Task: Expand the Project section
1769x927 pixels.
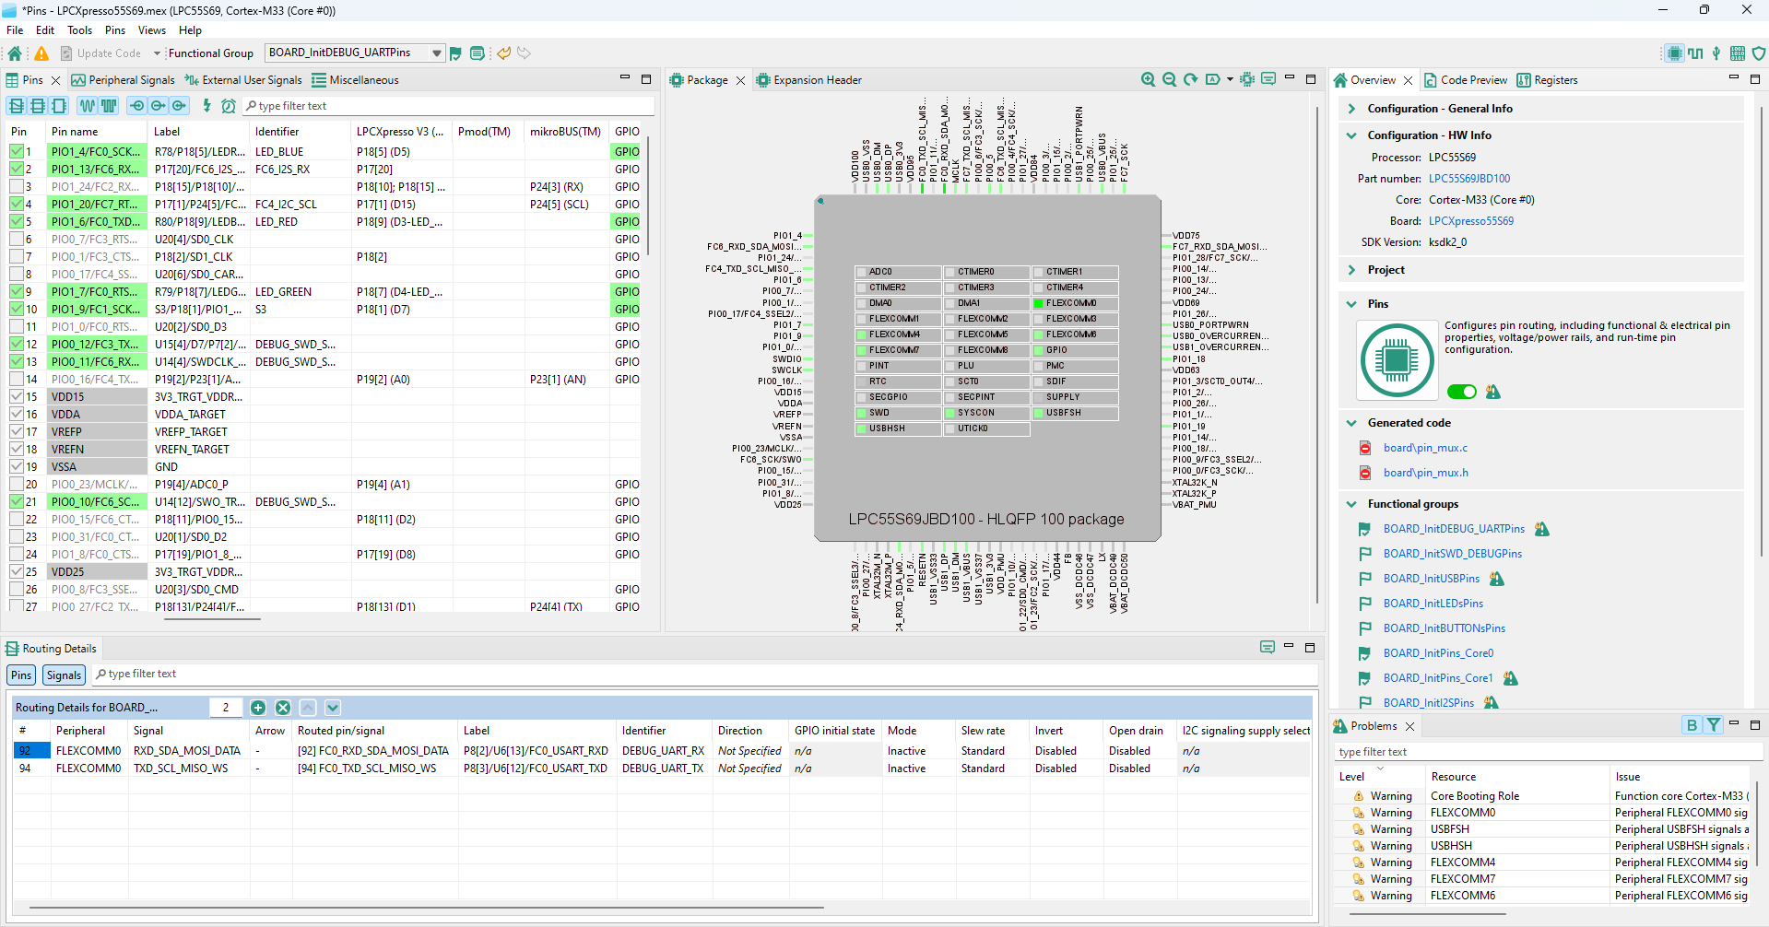Action: [1351, 270]
